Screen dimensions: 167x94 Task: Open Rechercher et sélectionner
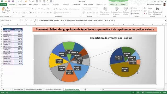(x=157, y=11)
